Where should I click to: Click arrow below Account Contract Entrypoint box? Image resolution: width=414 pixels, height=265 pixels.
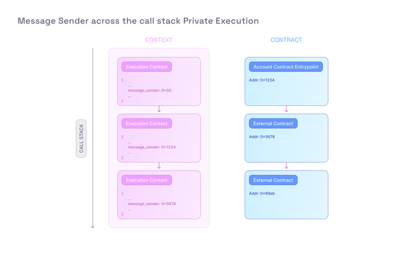coord(286,109)
